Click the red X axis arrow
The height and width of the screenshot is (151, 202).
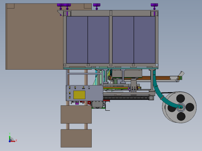pos(13,141)
